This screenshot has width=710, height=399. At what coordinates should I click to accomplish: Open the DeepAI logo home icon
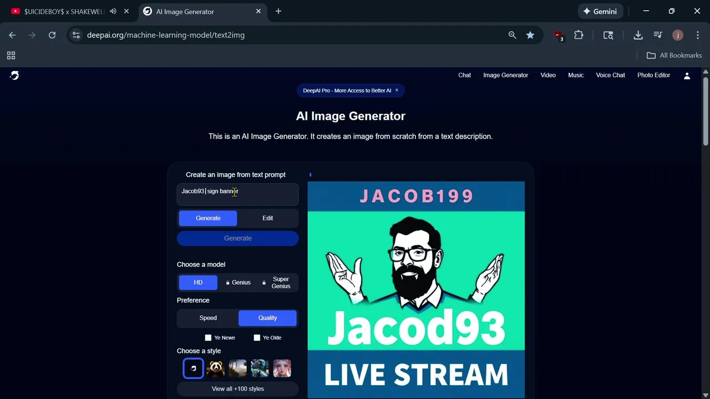[14, 75]
